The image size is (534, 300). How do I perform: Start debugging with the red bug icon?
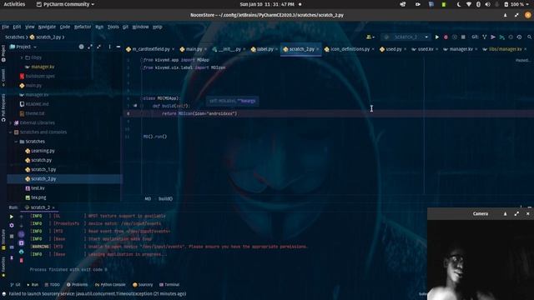[446, 37]
